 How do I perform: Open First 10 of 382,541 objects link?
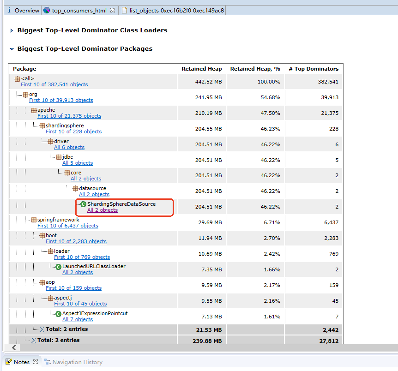click(54, 84)
